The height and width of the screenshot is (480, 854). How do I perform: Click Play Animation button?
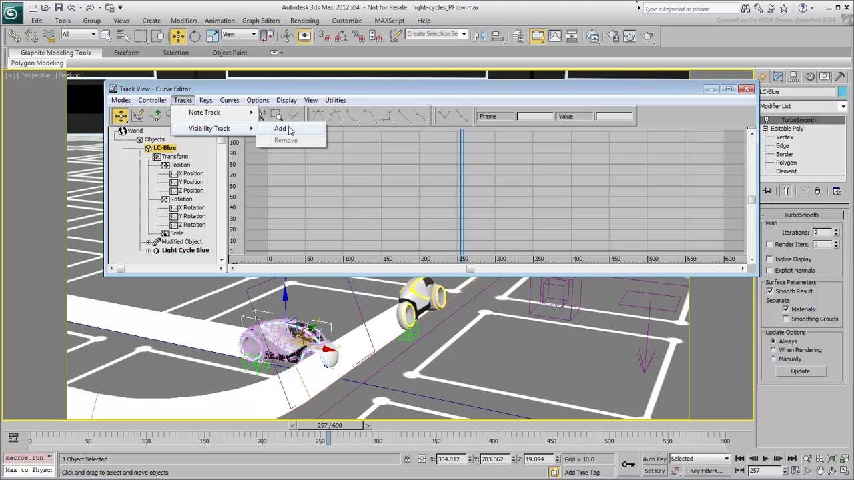[x=765, y=459]
